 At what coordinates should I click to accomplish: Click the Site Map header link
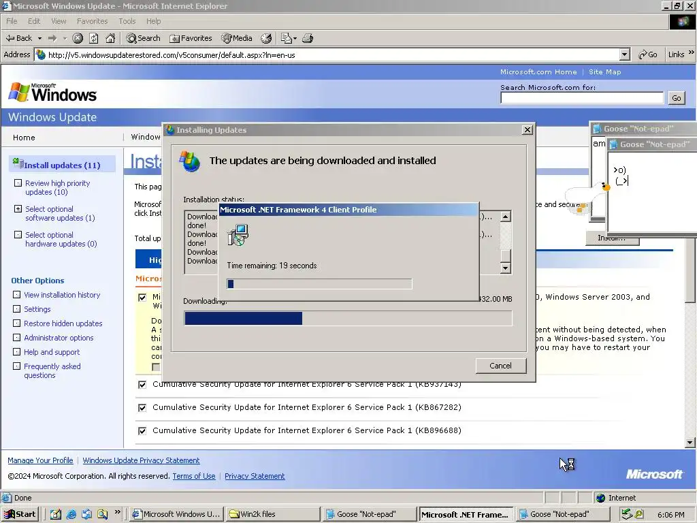[x=604, y=72]
